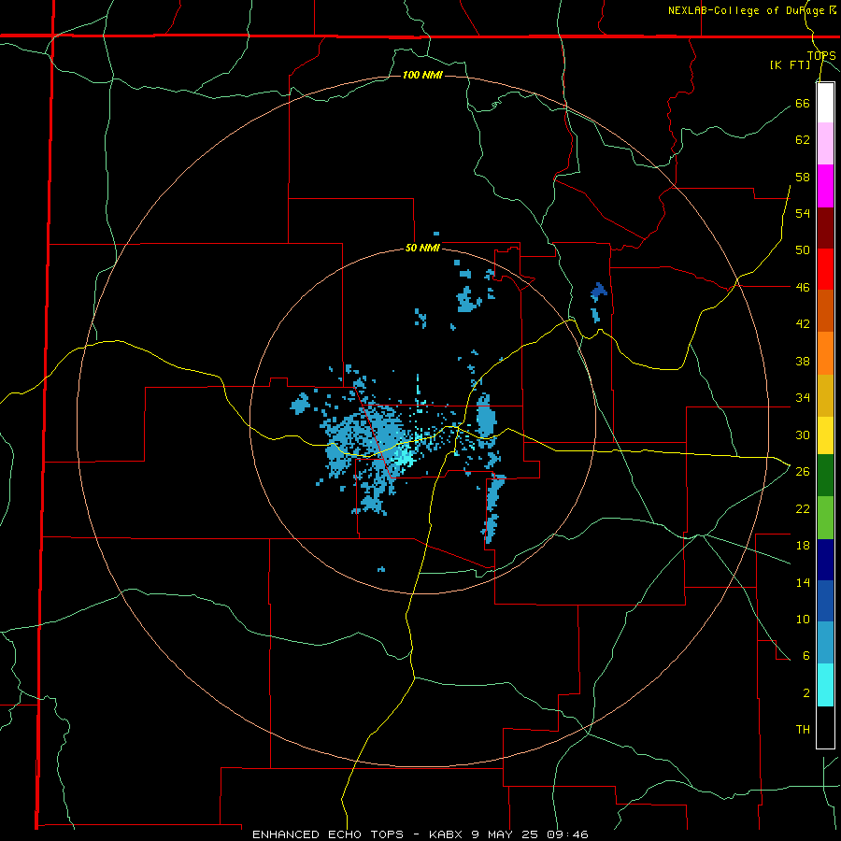Click the legend value "22"
Screen dimensions: 841x841
pos(803,508)
